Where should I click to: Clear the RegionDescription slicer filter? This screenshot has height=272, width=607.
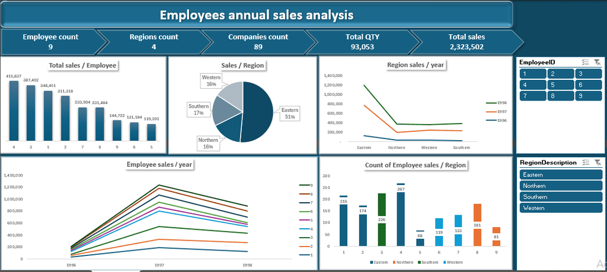pos(597,163)
